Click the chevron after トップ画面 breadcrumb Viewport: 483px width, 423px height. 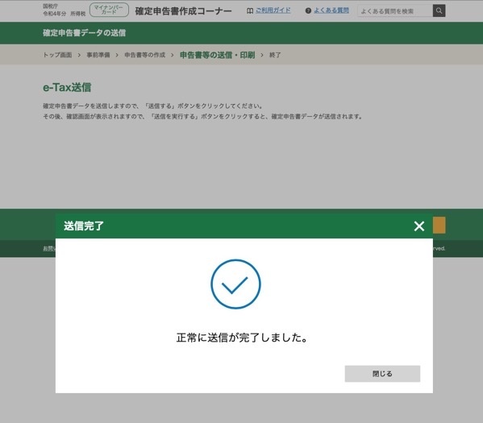[x=79, y=55]
